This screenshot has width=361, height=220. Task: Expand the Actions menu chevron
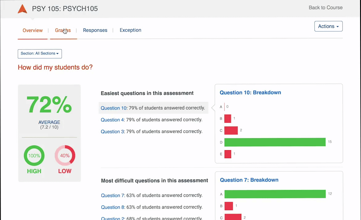tap(338, 26)
